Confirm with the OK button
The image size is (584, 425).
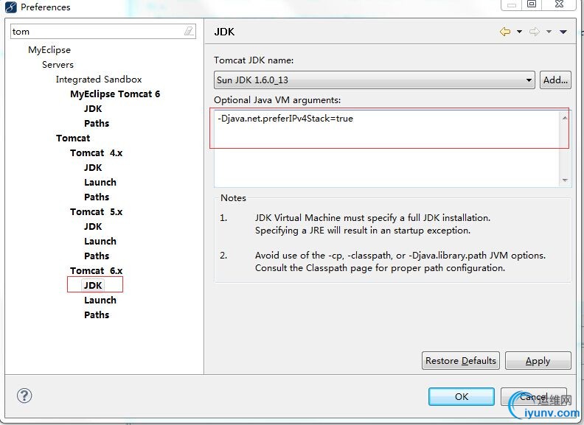[x=462, y=397]
